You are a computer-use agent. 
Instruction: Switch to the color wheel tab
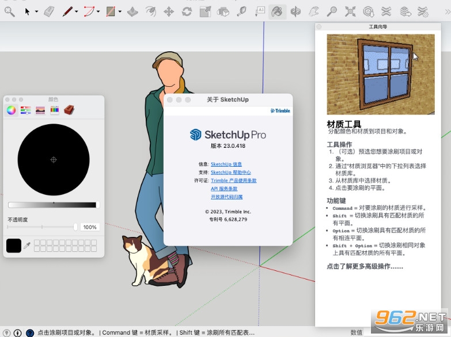pos(11,110)
